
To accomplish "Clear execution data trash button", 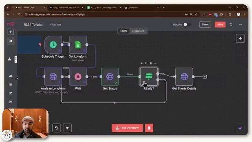I will coord(149,128).
